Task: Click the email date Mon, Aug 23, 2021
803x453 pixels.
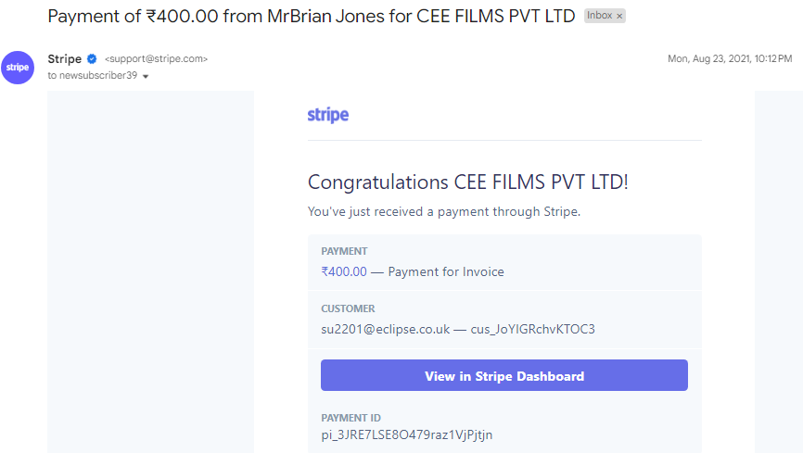Action: coord(708,59)
